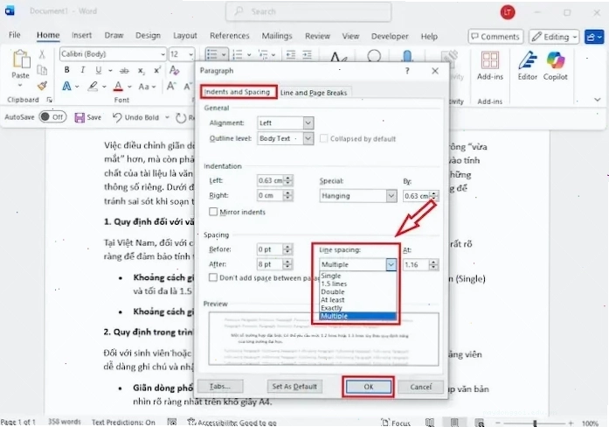Image resolution: width=609 pixels, height=427 pixels.
Task: Click the Change Case Aa icon
Action: (x=143, y=87)
